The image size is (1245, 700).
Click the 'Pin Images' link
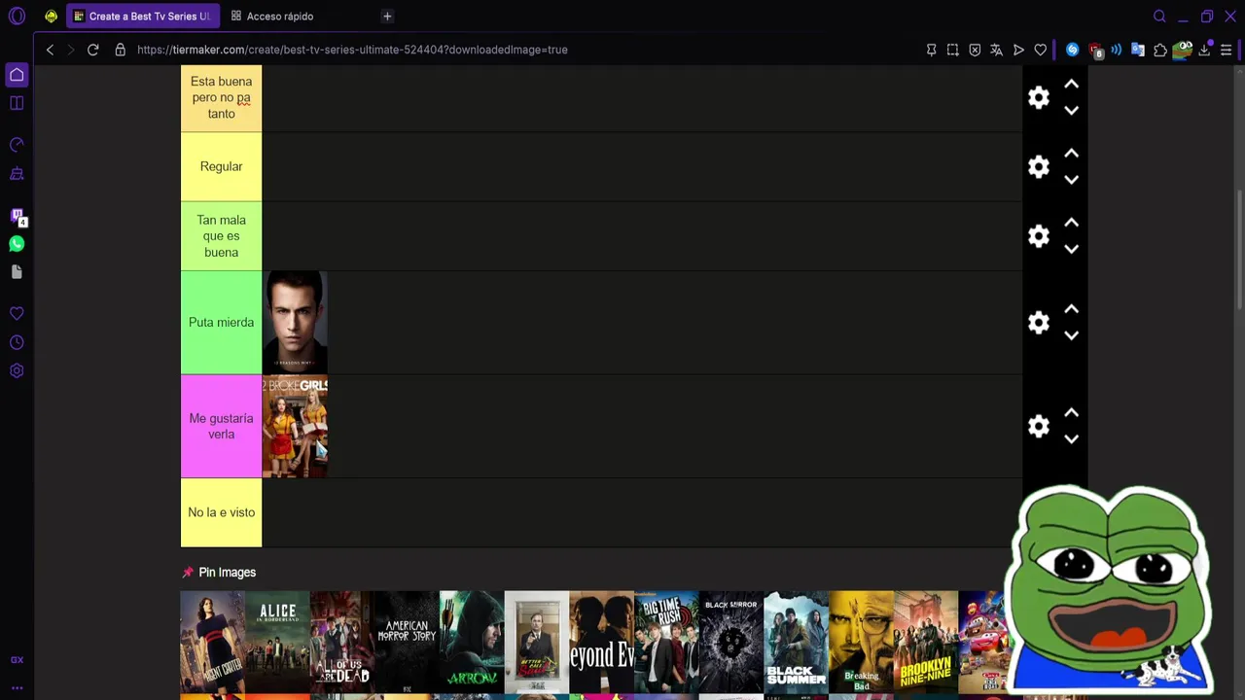point(227,573)
